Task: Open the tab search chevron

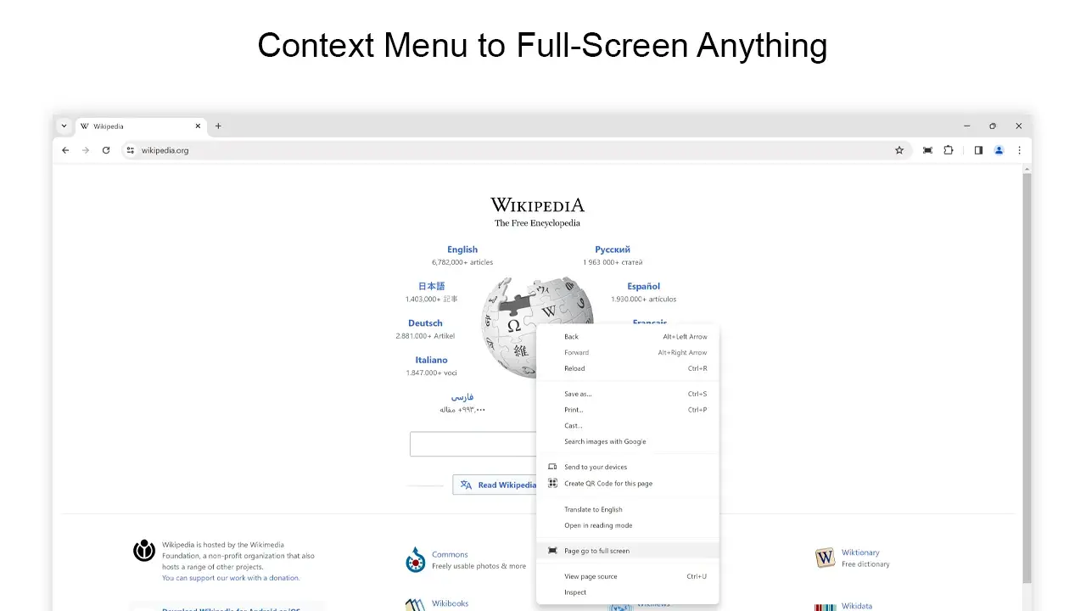Action: [64, 126]
